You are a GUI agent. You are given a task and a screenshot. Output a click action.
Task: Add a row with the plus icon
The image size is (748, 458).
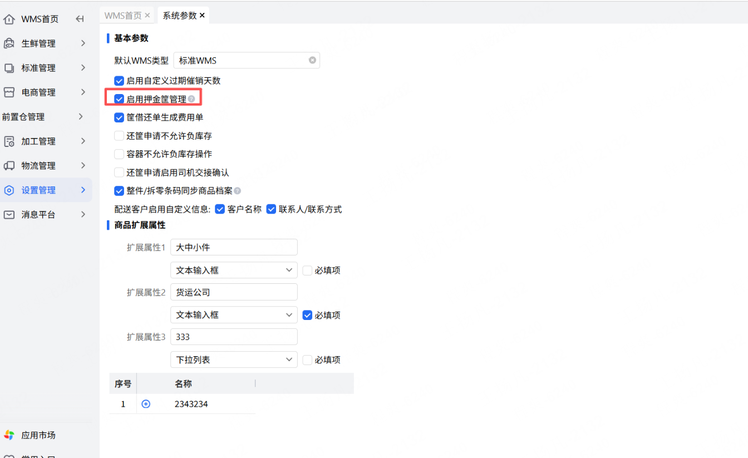(146, 404)
